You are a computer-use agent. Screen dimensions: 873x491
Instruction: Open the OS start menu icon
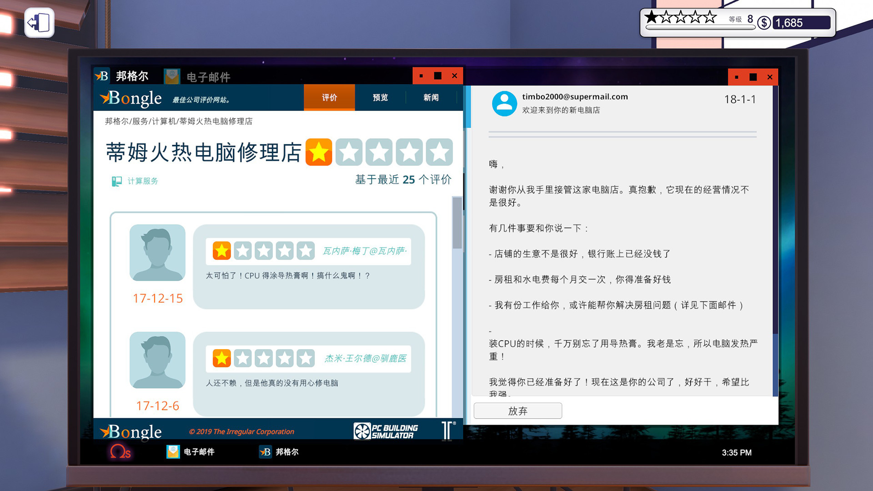click(120, 451)
